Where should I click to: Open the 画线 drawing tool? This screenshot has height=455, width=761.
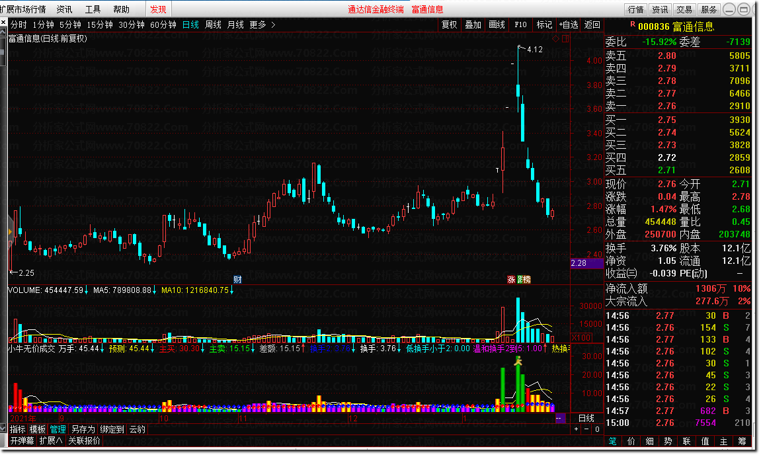click(497, 24)
